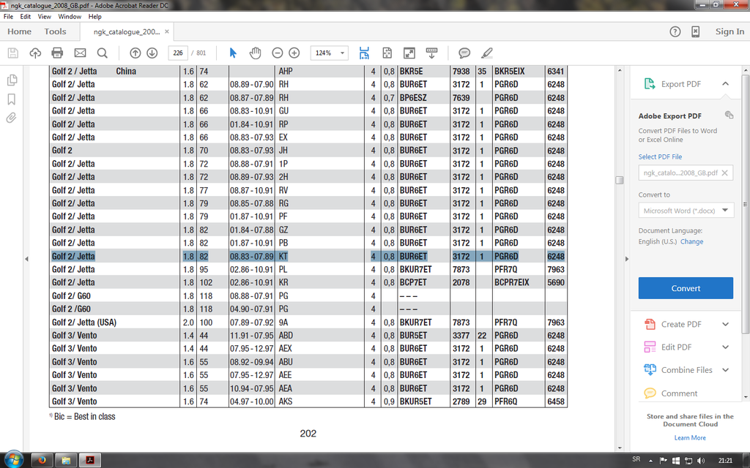
Task: Clear selected file ngk_catalo...2008_GB.pdf
Action: pos(724,173)
